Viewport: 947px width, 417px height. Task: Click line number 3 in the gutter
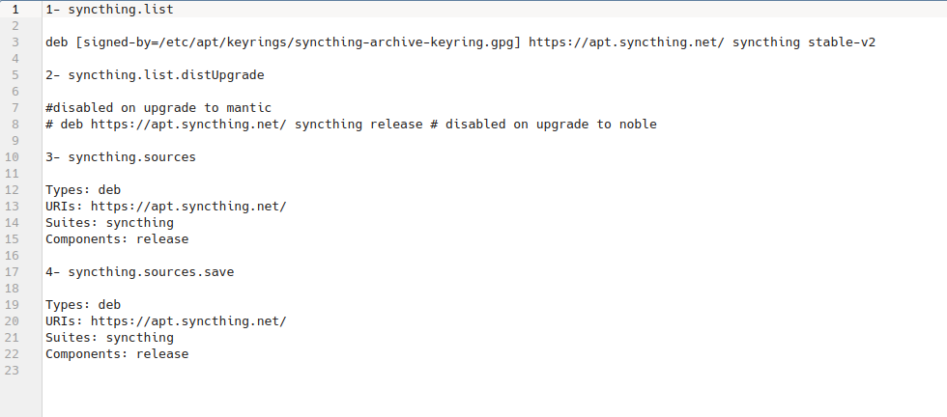point(15,42)
